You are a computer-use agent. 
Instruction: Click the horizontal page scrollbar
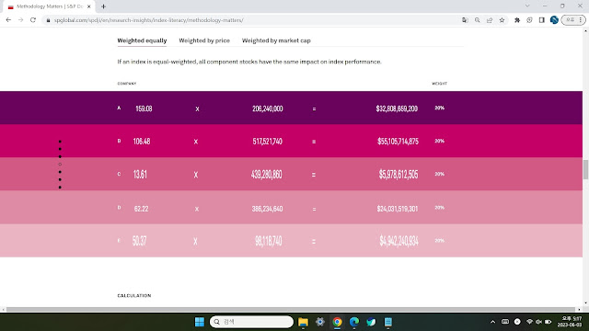[x=291, y=310]
